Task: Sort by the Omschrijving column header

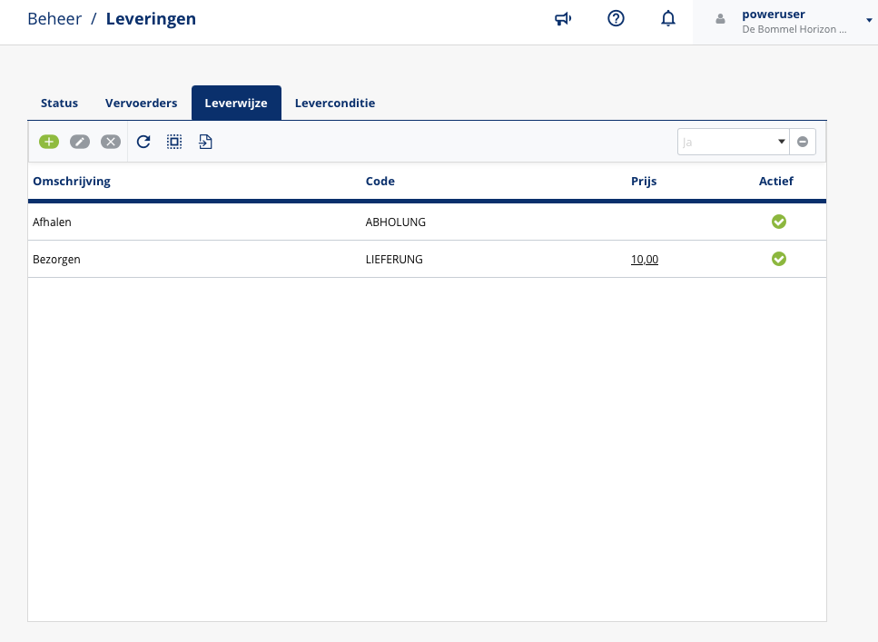Action: tap(72, 182)
